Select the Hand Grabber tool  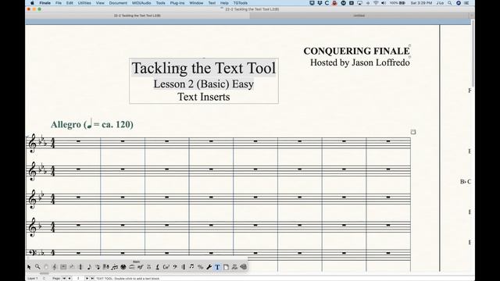coord(46,267)
